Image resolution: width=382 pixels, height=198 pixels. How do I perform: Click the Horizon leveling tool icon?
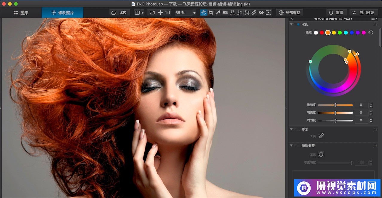(x=225, y=13)
